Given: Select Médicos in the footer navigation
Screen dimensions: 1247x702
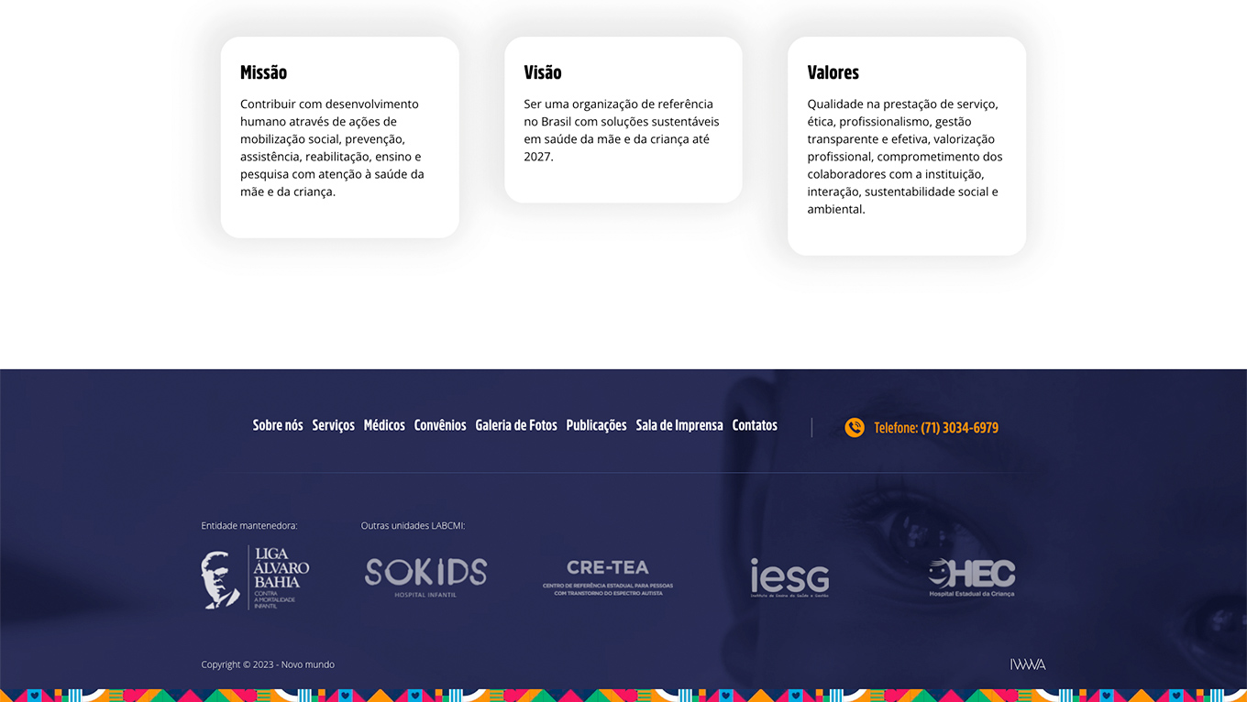Looking at the screenshot, I should tap(384, 425).
